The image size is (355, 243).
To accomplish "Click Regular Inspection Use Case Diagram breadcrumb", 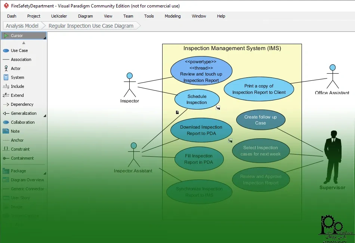I will pyautogui.click(x=91, y=26).
